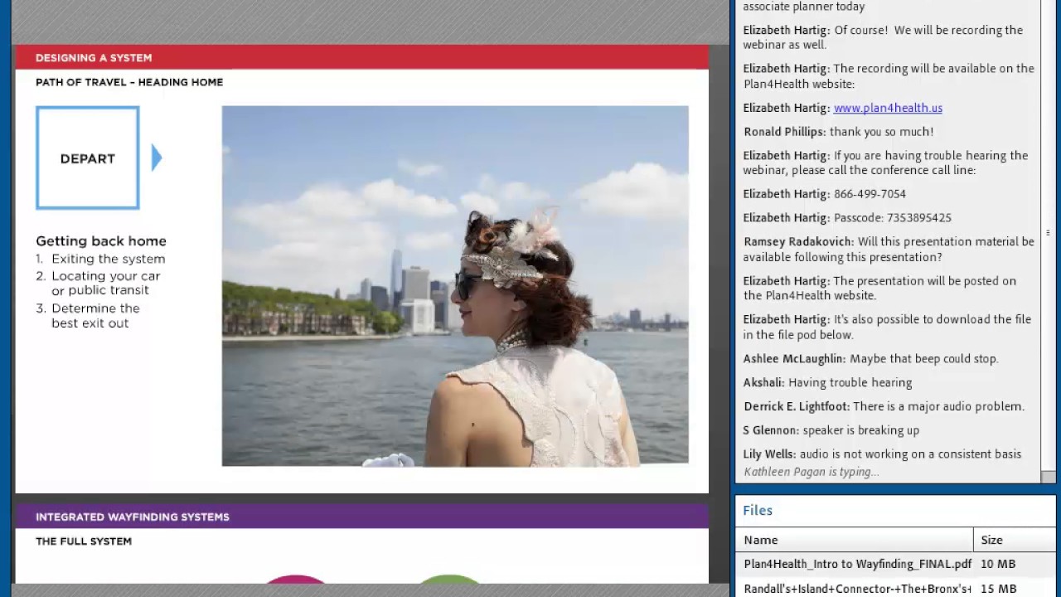This screenshot has height=597, width=1061.
Task: Click the 10 MB size cell
Action: [998, 564]
